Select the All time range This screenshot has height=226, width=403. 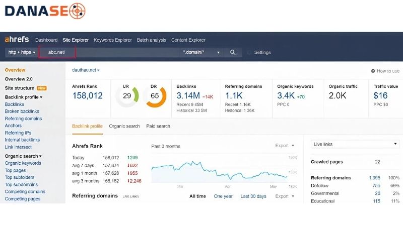(x=197, y=196)
